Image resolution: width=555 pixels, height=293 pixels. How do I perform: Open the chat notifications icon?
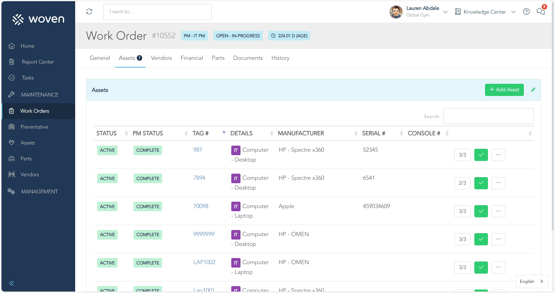pyautogui.click(x=541, y=12)
